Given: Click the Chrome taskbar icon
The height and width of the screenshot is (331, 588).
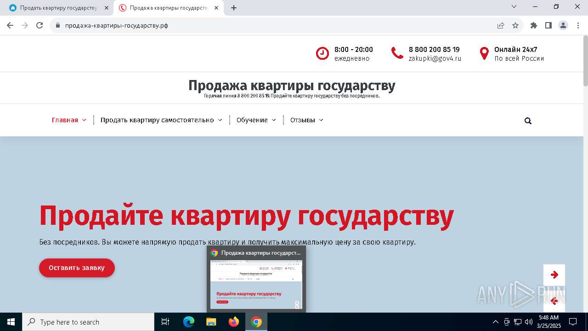Looking at the screenshot, I should (256, 322).
